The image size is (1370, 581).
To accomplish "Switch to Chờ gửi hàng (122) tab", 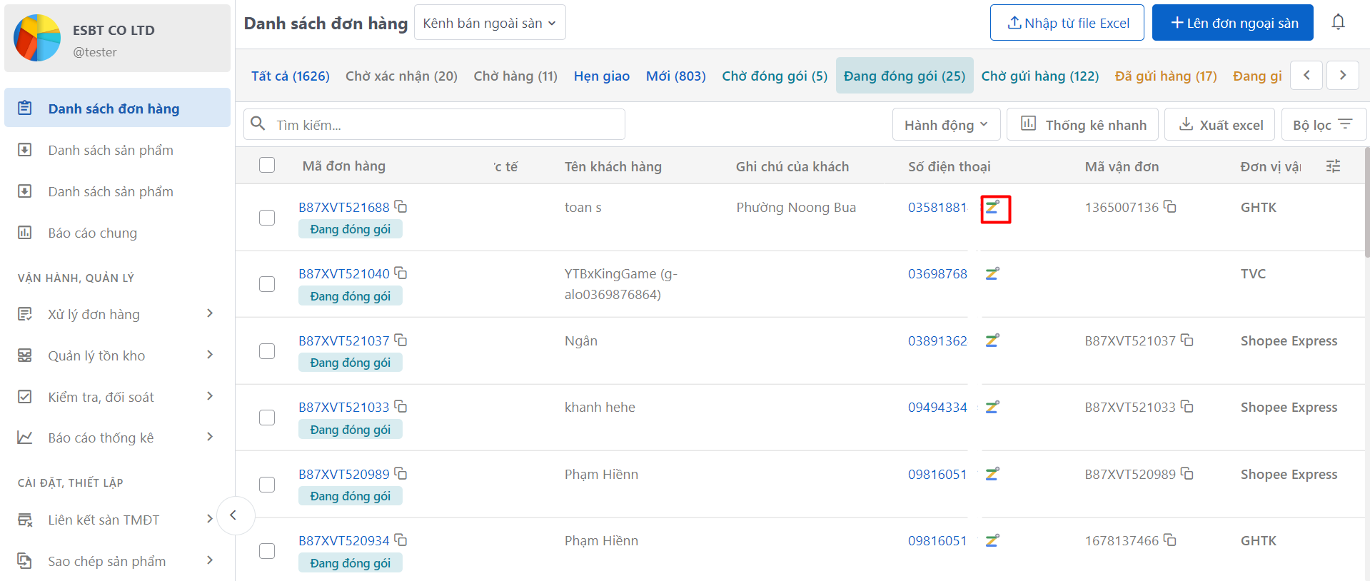I will pos(1040,76).
